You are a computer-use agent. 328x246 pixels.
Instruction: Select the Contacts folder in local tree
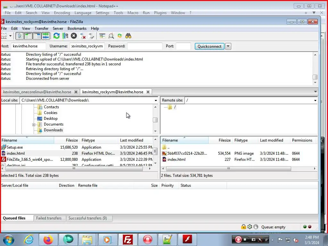(x=51, y=107)
